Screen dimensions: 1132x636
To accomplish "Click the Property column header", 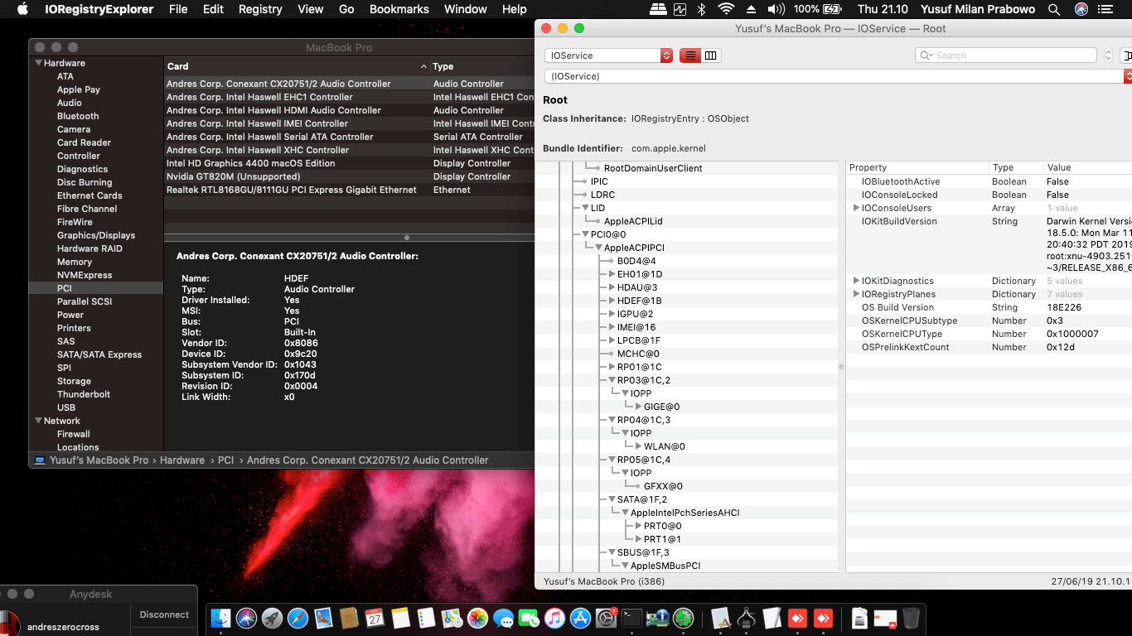I will click(917, 167).
